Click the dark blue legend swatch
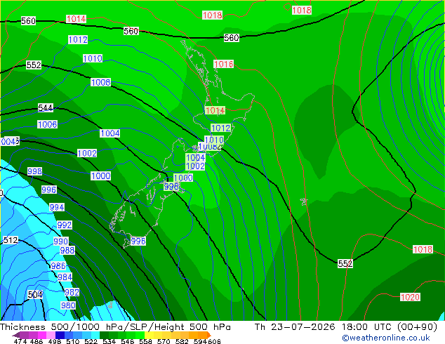445x344 pixels. (60, 335)
